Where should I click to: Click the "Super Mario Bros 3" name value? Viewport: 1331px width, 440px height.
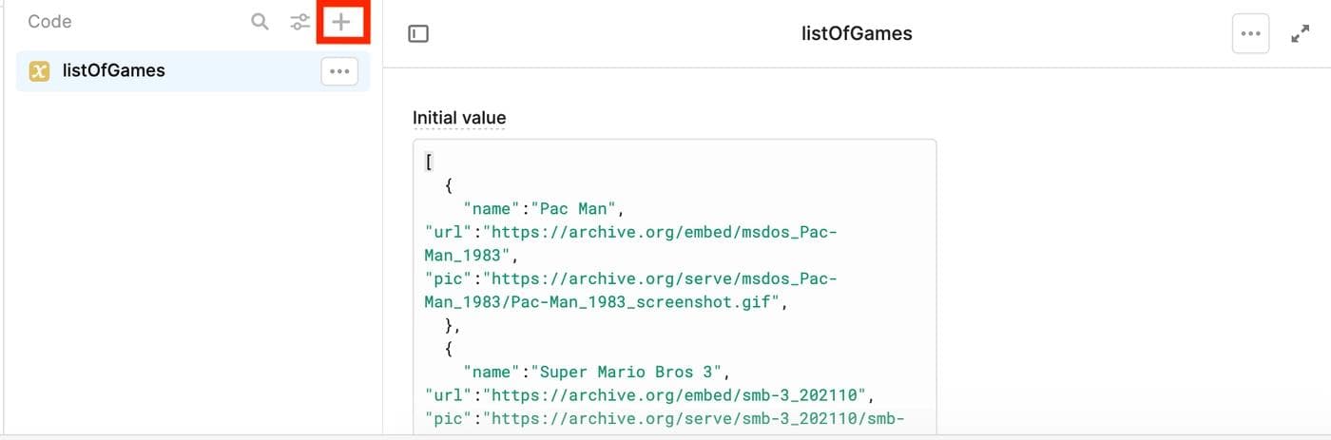tap(631, 371)
